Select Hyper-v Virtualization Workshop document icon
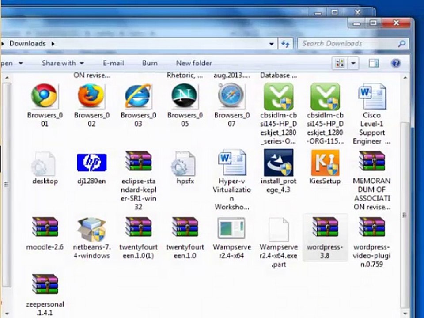The image size is (424, 318). tap(232, 162)
